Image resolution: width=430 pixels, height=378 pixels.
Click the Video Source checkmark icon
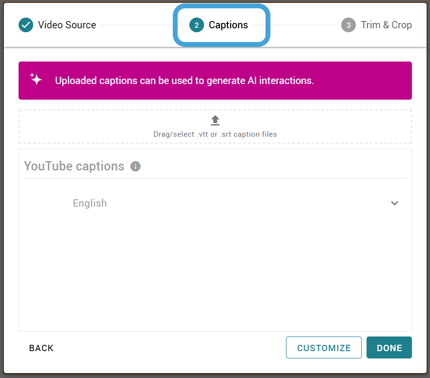(26, 25)
